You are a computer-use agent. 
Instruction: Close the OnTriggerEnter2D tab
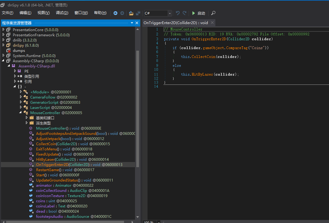(212, 23)
